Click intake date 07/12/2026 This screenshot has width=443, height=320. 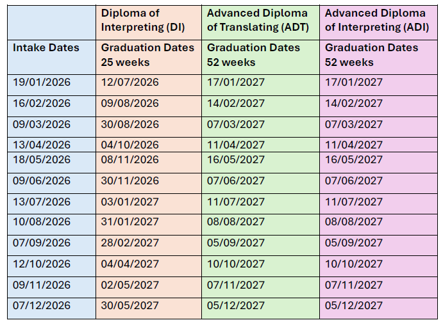coord(42,305)
